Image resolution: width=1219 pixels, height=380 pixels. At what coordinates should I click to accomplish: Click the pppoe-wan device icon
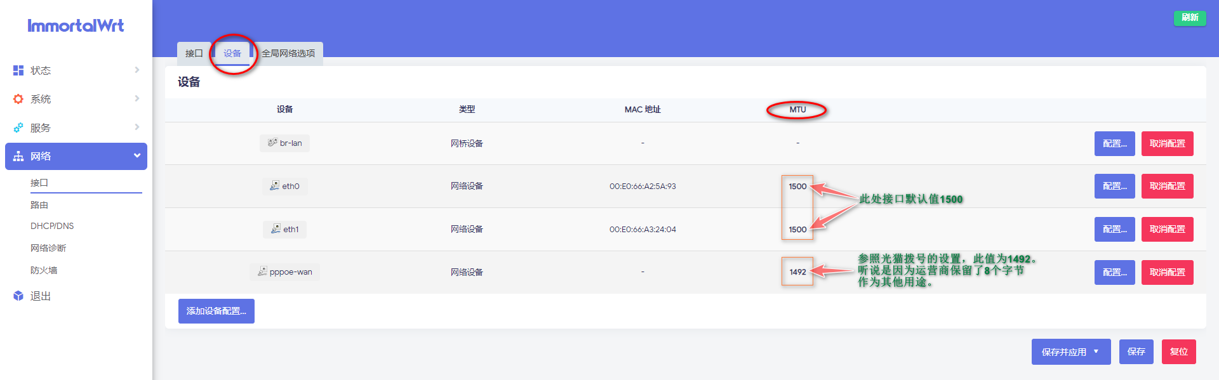[262, 272]
